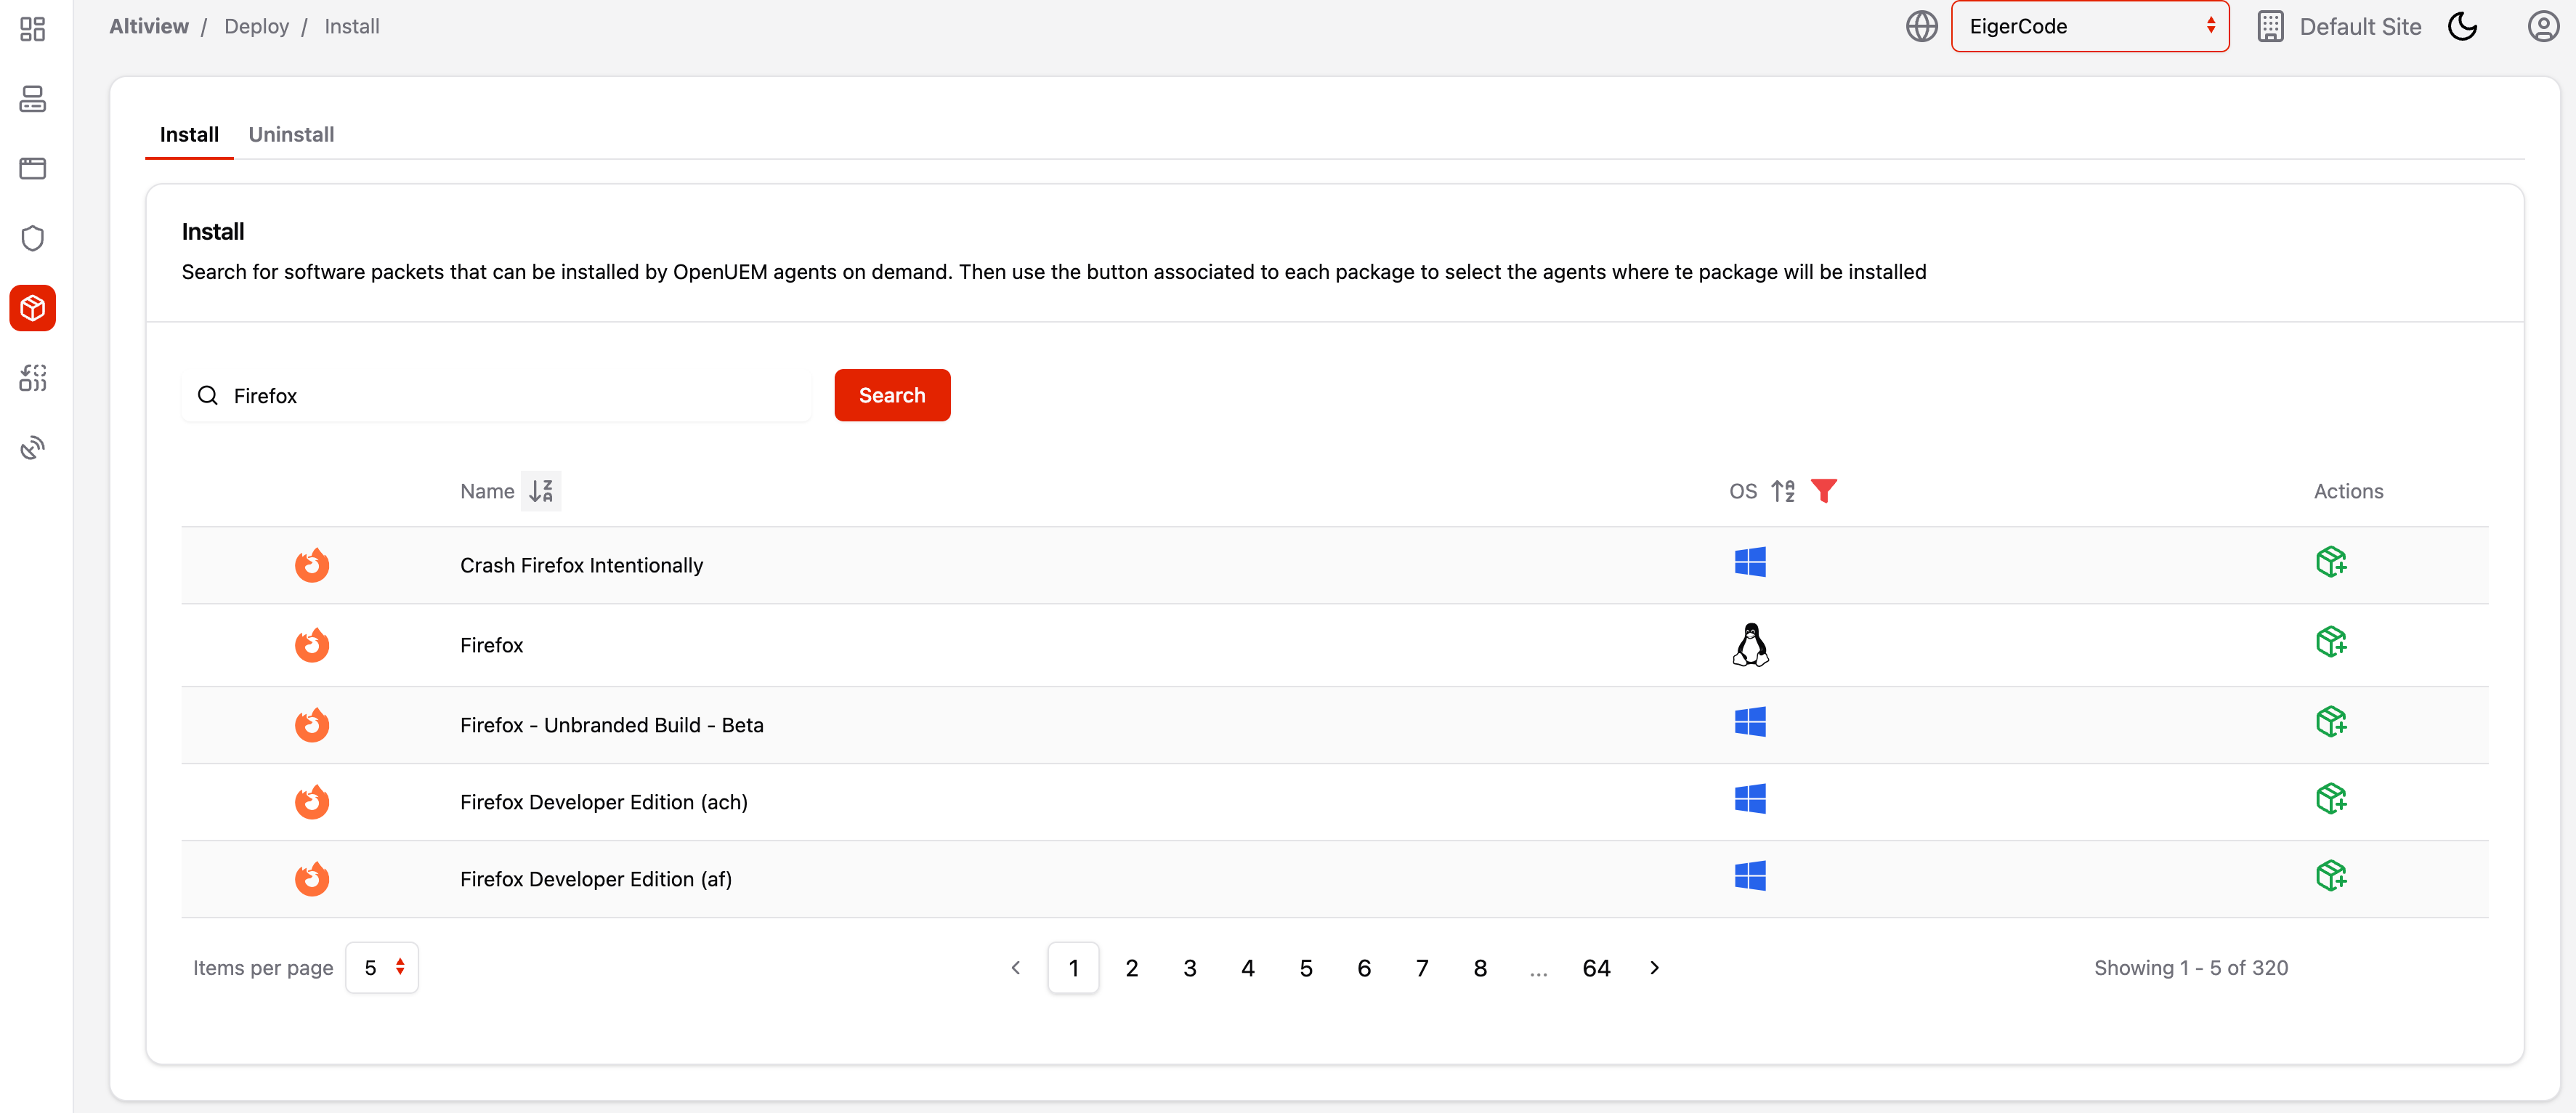Go to next page with right chevron
The image size is (2576, 1113).
pyautogui.click(x=1654, y=968)
